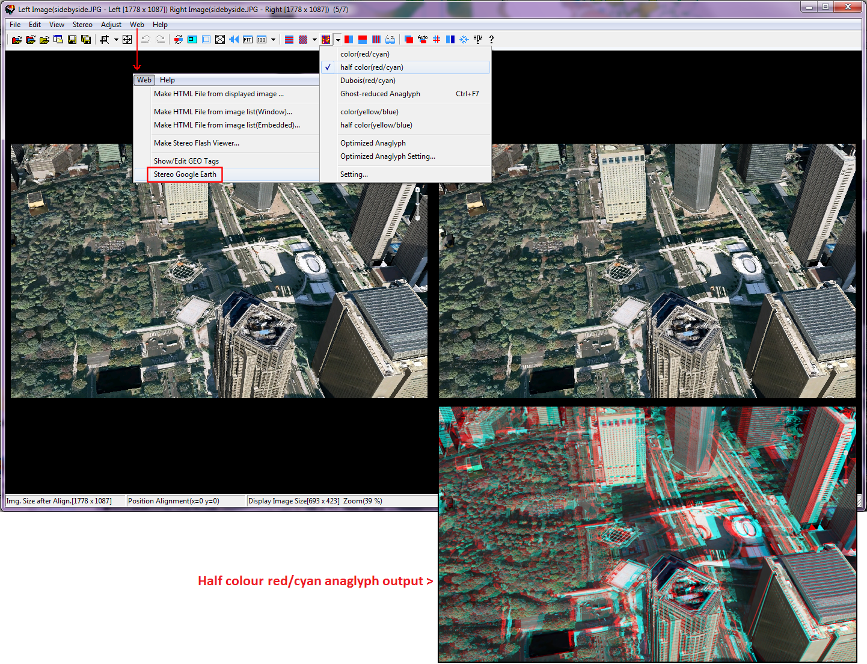Click the auto alignment crosshair icon

127,40
